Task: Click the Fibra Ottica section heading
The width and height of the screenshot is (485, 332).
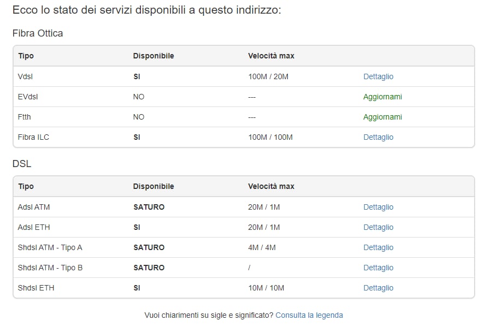Action: coord(38,33)
